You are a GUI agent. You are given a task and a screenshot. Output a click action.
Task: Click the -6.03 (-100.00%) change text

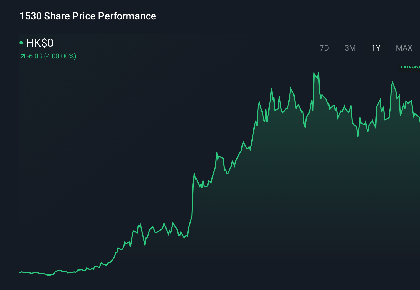point(51,56)
